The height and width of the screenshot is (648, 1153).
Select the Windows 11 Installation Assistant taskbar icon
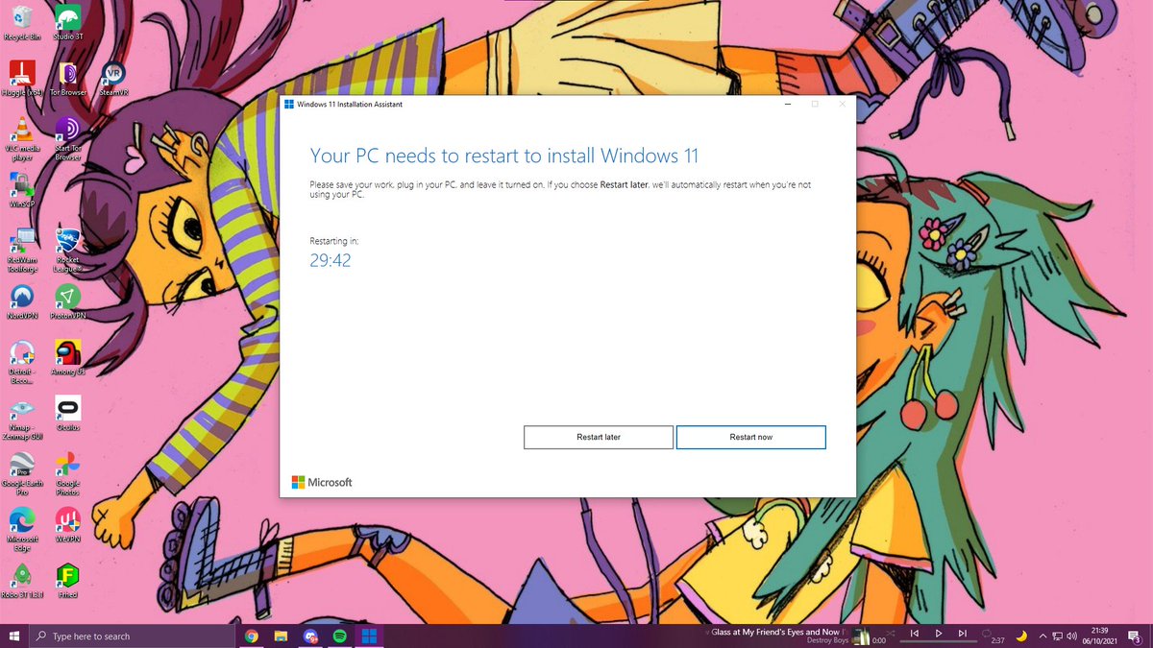point(368,636)
